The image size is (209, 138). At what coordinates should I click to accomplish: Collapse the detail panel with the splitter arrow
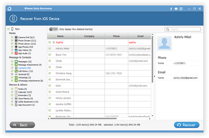click(x=154, y=76)
